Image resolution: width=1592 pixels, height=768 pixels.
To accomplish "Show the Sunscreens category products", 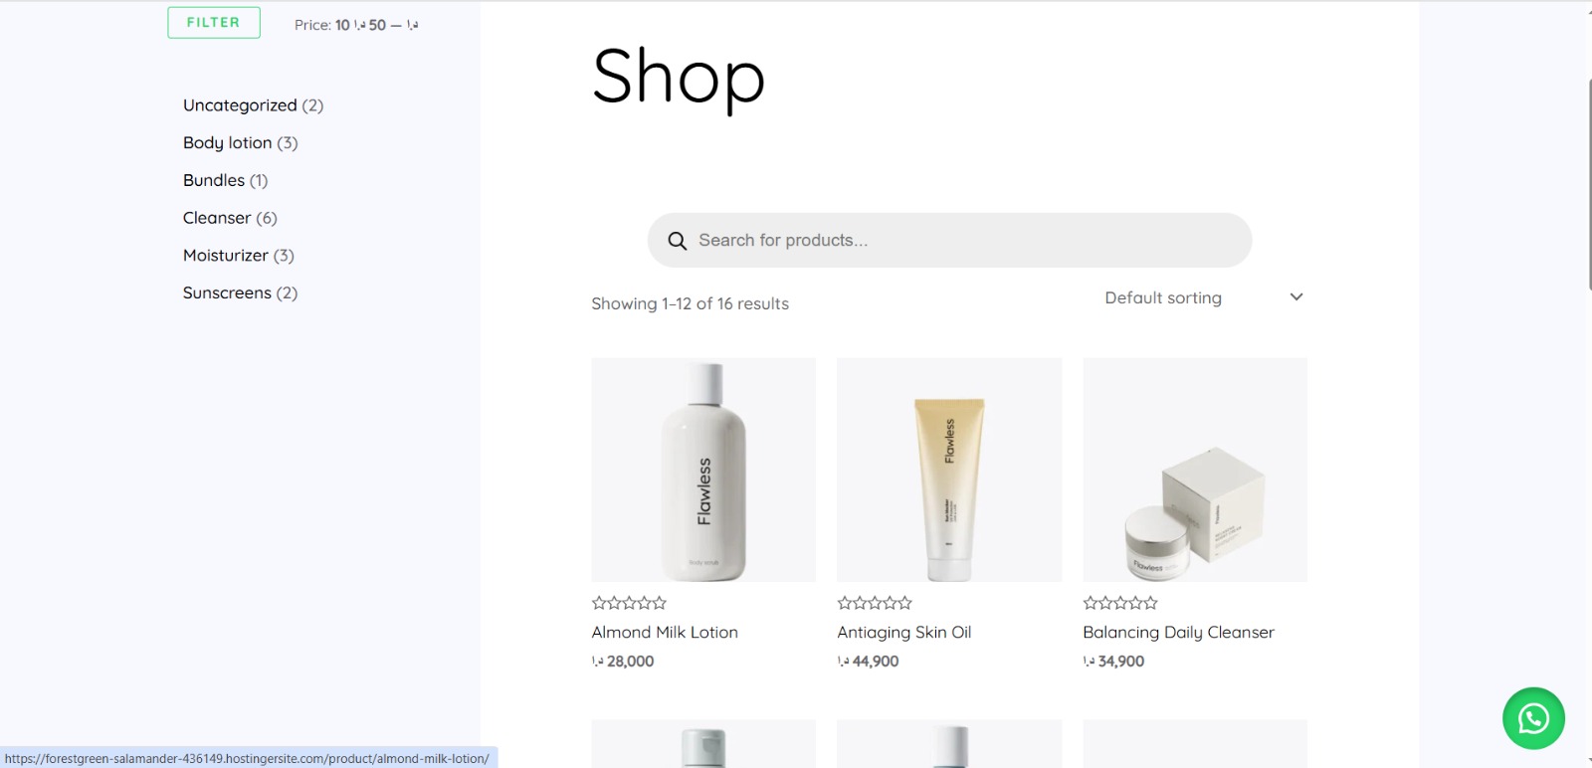I will coord(227,292).
